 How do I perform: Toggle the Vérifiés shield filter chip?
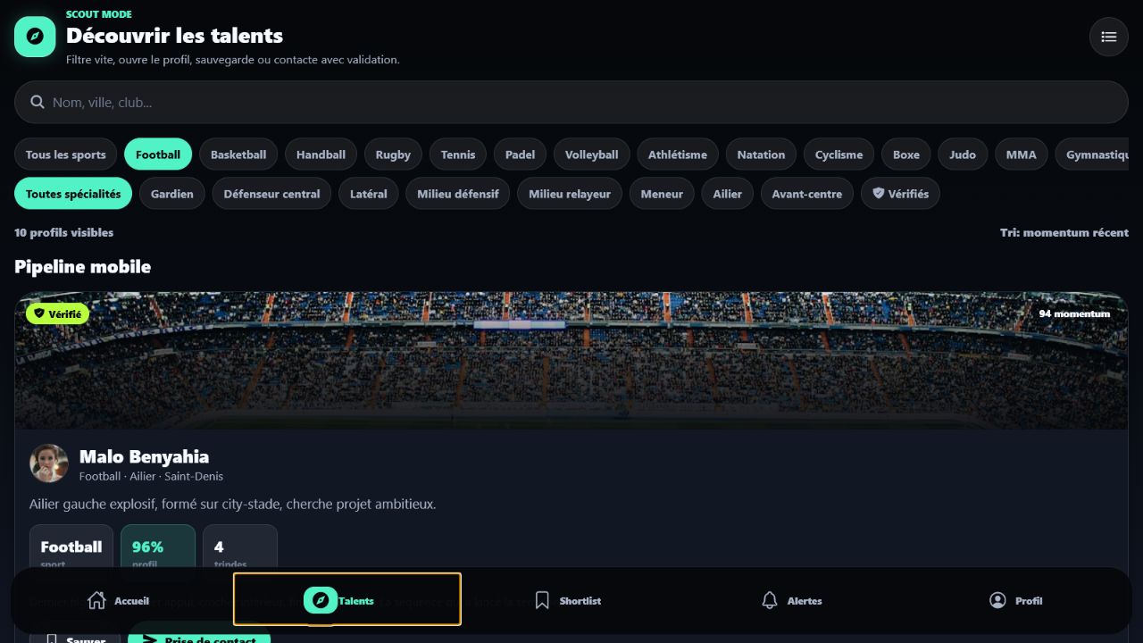coord(900,194)
